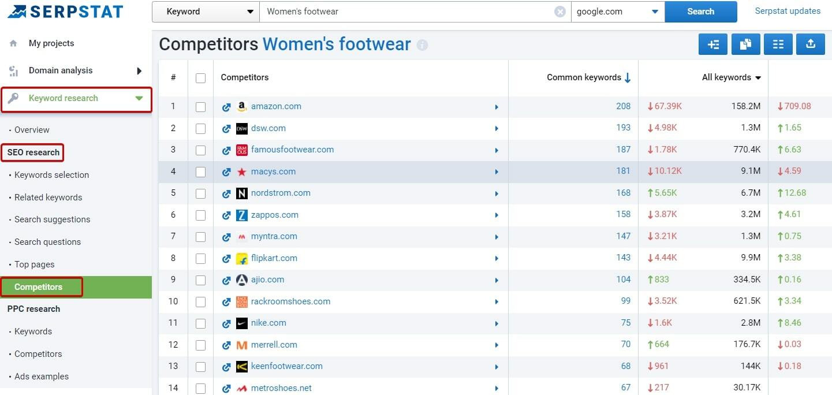Click the export upload icon button

[810, 44]
